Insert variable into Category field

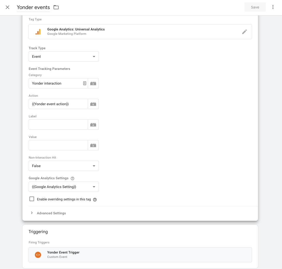[93, 83]
